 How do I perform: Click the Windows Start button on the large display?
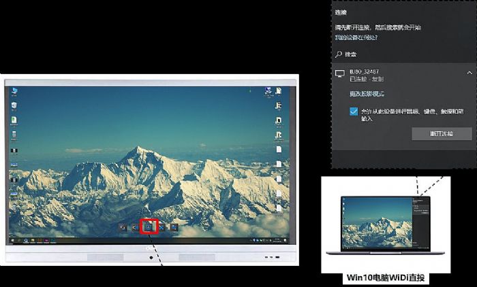13,241
